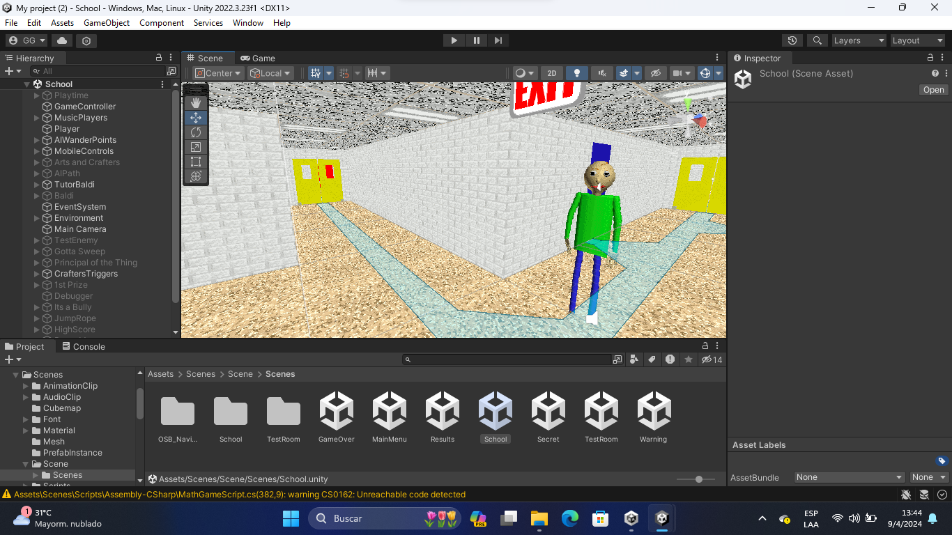The image size is (952, 535).
Task: Click the Step frame button
Action: (498, 40)
